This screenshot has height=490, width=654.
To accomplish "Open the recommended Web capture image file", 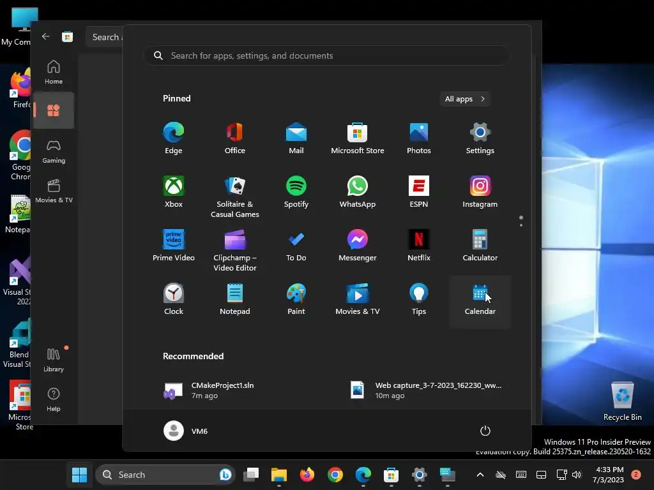I will point(427,390).
